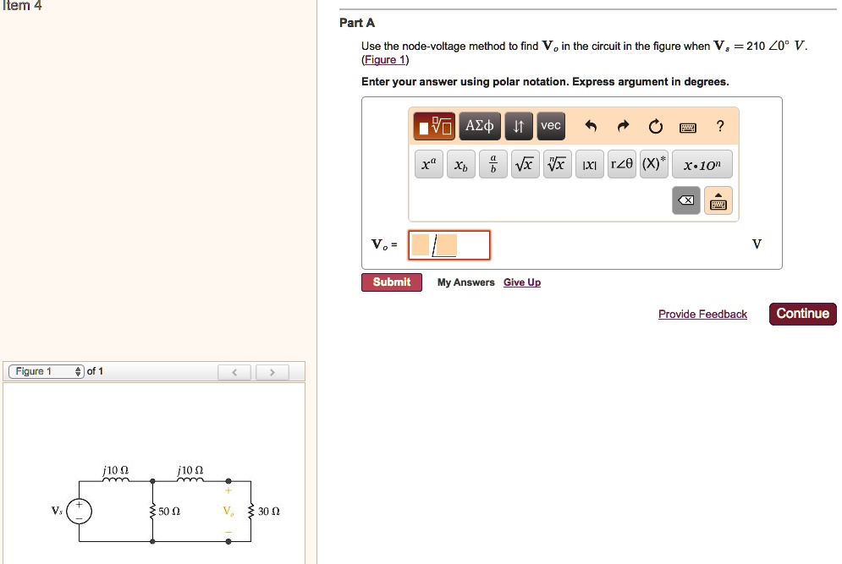The image size is (842, 564).
Task: Click the Give Up link
Action: (x=521, y=282)
